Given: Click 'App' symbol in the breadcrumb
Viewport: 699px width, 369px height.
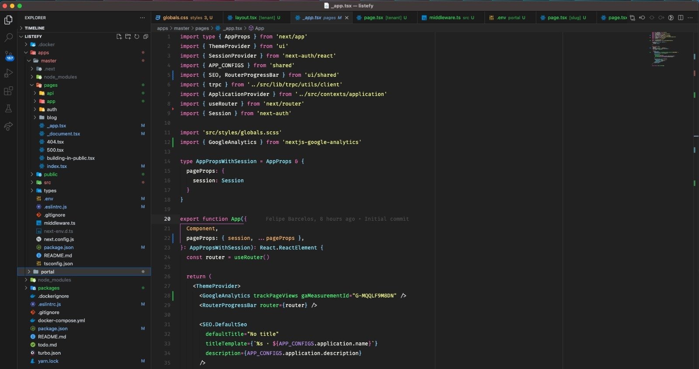Looking at the screenshot, I should click(260, 28).
